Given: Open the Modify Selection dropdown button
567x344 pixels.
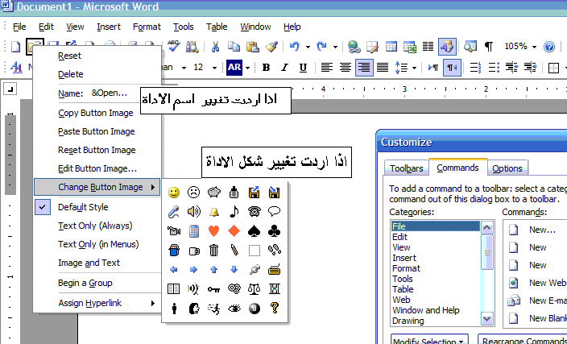Looking at the screenshot, I should coord(429,340).
